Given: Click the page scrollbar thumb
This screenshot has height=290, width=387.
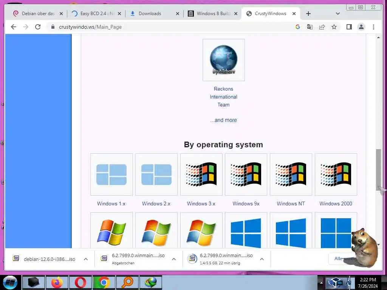Looking at the screenshot, I should tap(378, 169).
